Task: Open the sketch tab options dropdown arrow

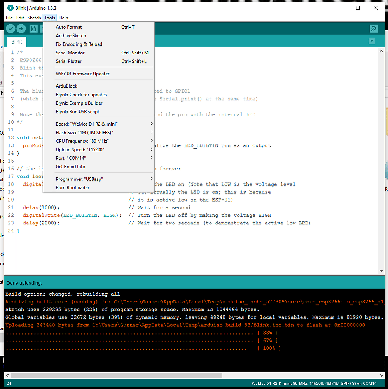Action: point(372,41)
